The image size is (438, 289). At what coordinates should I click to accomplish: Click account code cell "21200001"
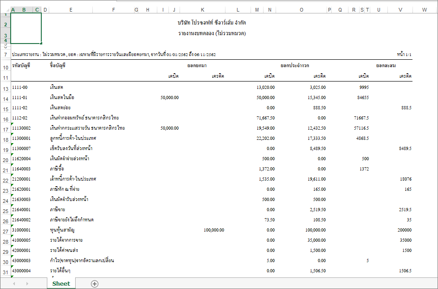coord(21,179)
